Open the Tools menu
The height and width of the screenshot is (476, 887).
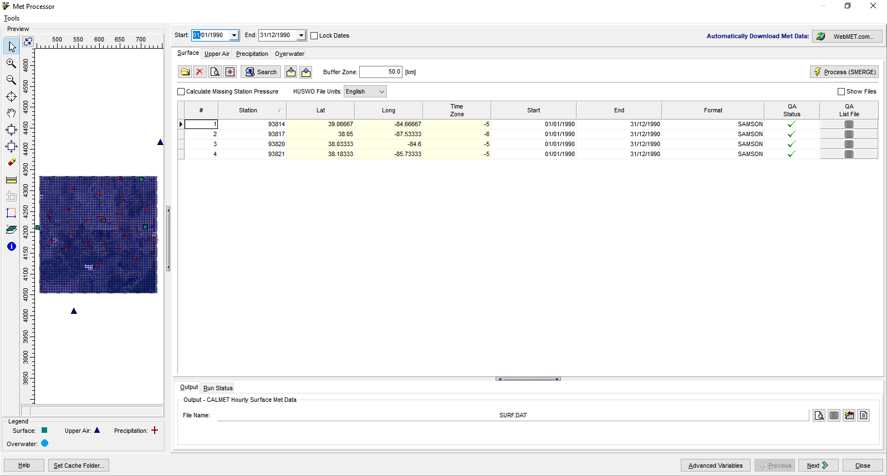click(12, 18)
